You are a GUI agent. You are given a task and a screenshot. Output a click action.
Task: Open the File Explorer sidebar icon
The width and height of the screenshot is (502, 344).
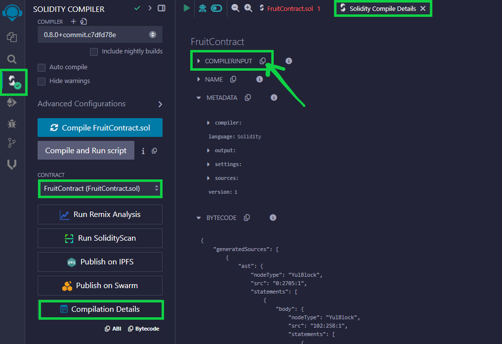click(x=12, y=37)
